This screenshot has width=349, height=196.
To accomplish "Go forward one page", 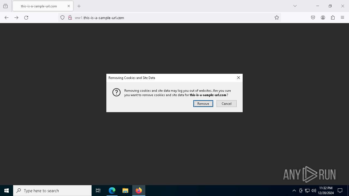I will (x=16, y=18).
